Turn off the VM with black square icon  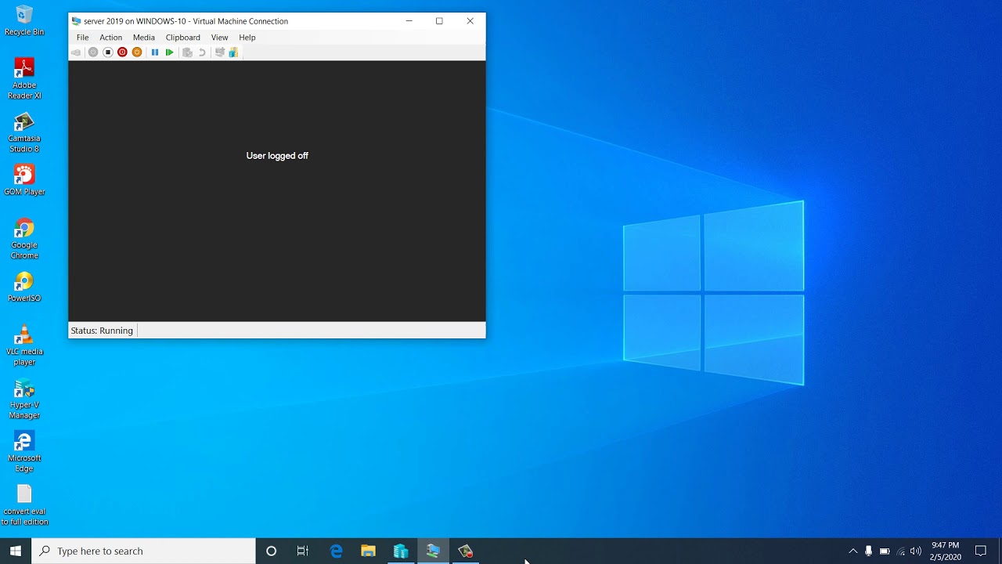(108, 52)
